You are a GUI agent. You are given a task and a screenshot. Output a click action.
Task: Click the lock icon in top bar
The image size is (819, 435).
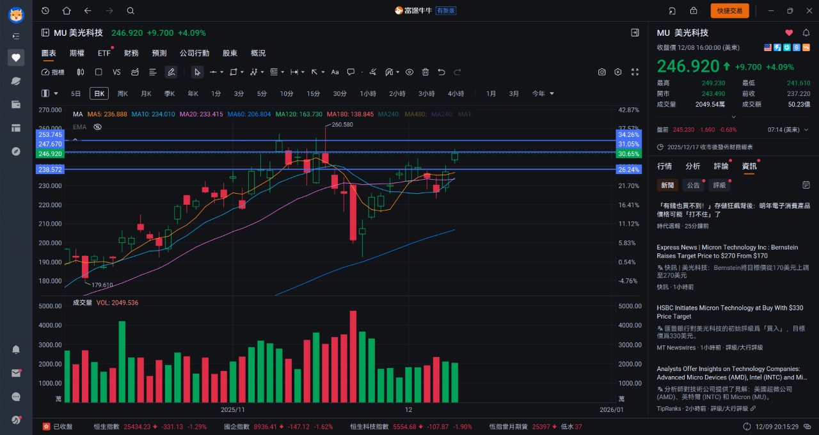(694, 11)
